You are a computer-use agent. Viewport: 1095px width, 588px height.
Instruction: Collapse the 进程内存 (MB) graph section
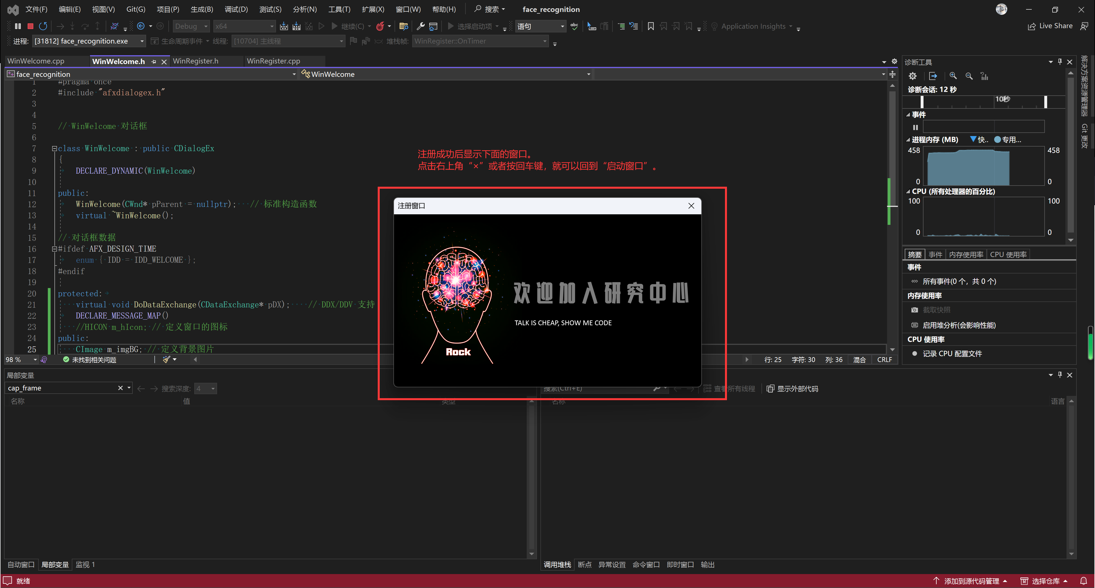[x=908, y=140]
